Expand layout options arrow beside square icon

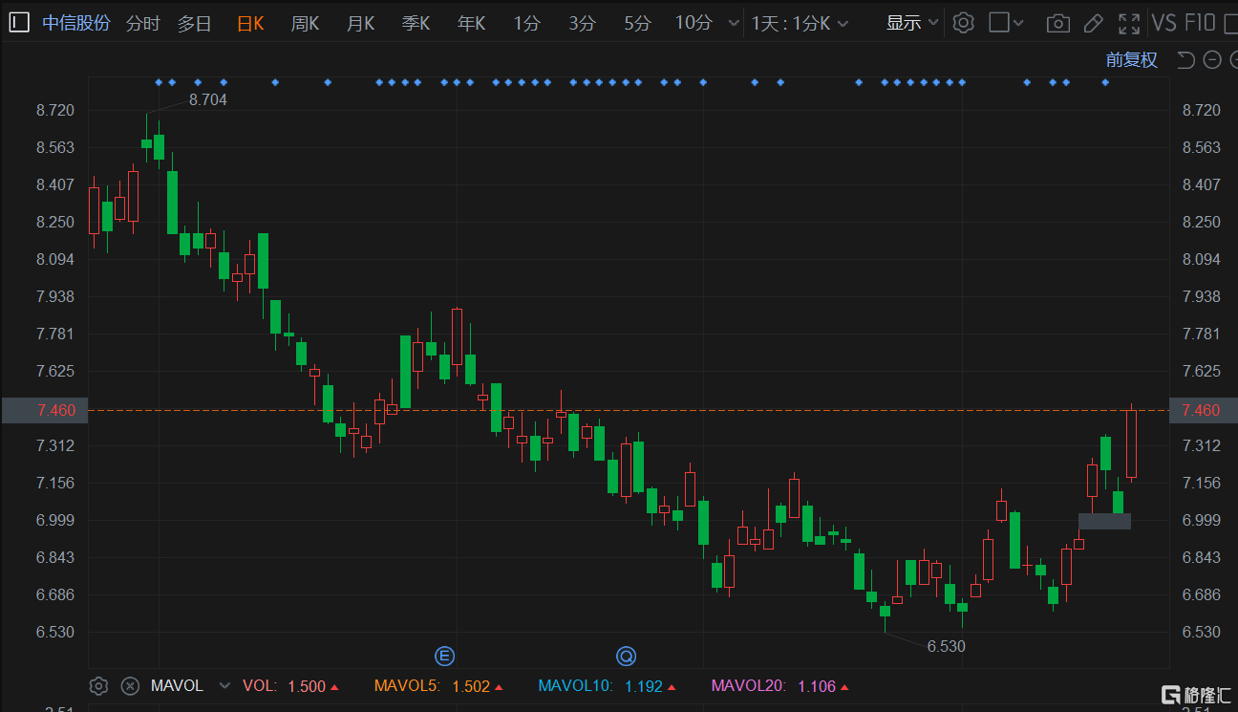click(1018, 23)
